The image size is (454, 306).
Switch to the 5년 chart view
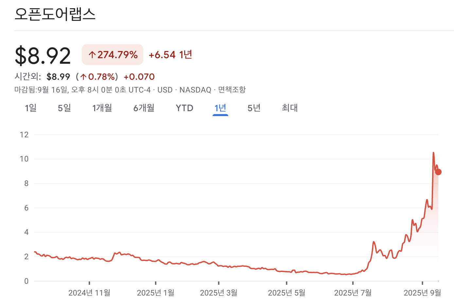(254, 108)
